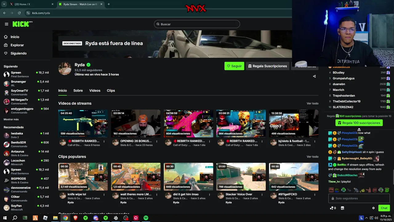
Task: Open the Kick hamburger menu
Action: coord(6,24)
